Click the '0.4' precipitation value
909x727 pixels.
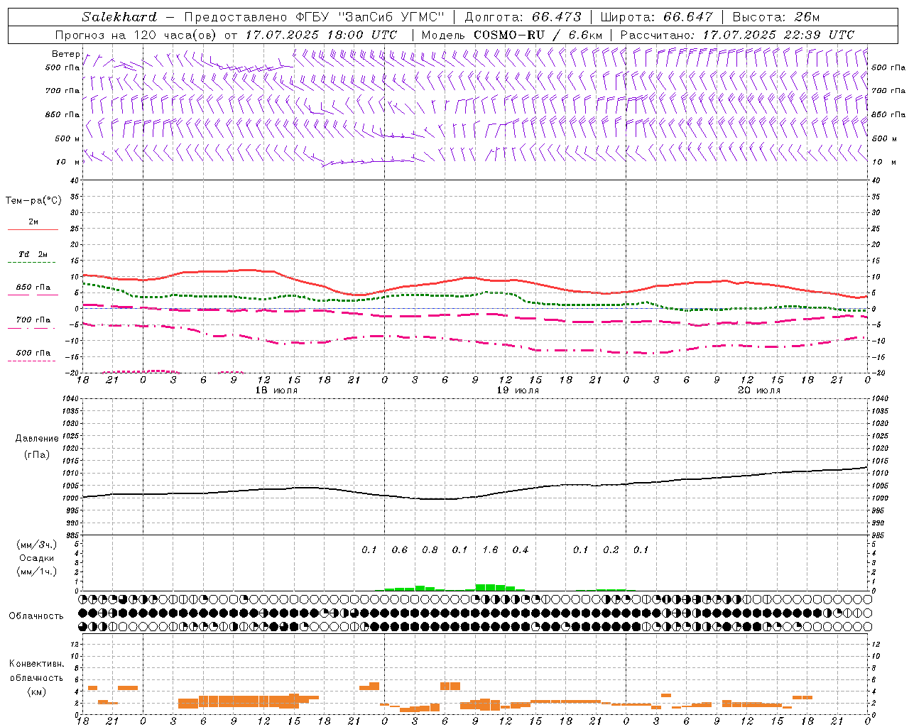[521, 550]
